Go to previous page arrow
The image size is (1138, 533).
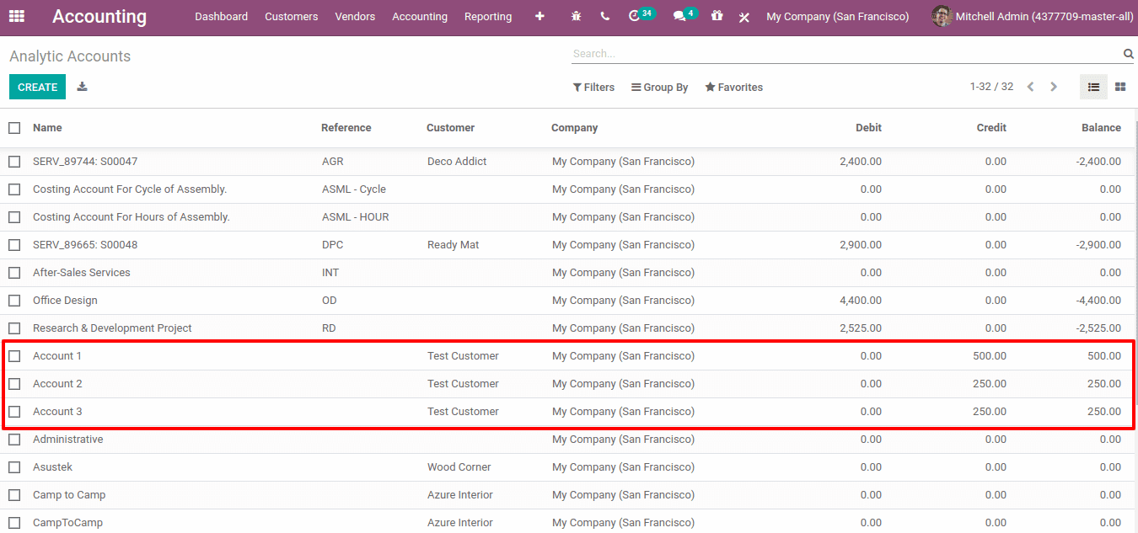(1030, 87)
